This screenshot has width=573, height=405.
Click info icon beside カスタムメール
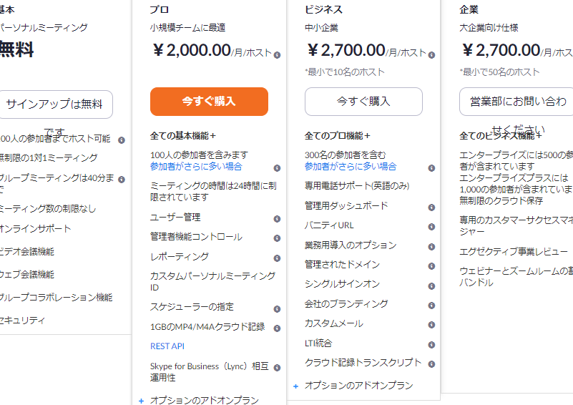[x=431, y=325]
